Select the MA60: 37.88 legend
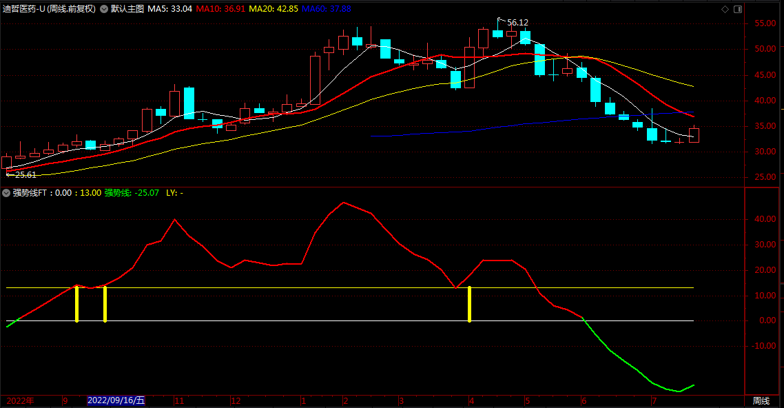Screen dimensions: 784x408 click(327, 9)
